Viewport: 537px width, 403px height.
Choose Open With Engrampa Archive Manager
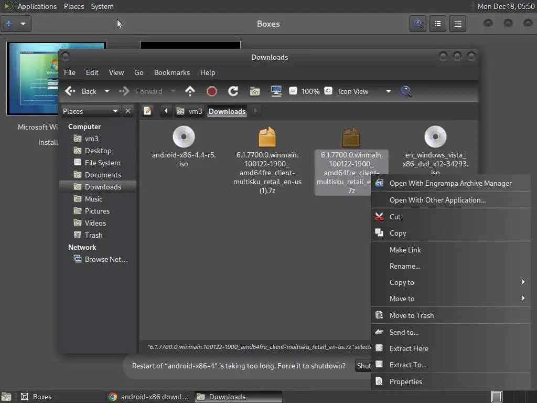coord(450,183)
